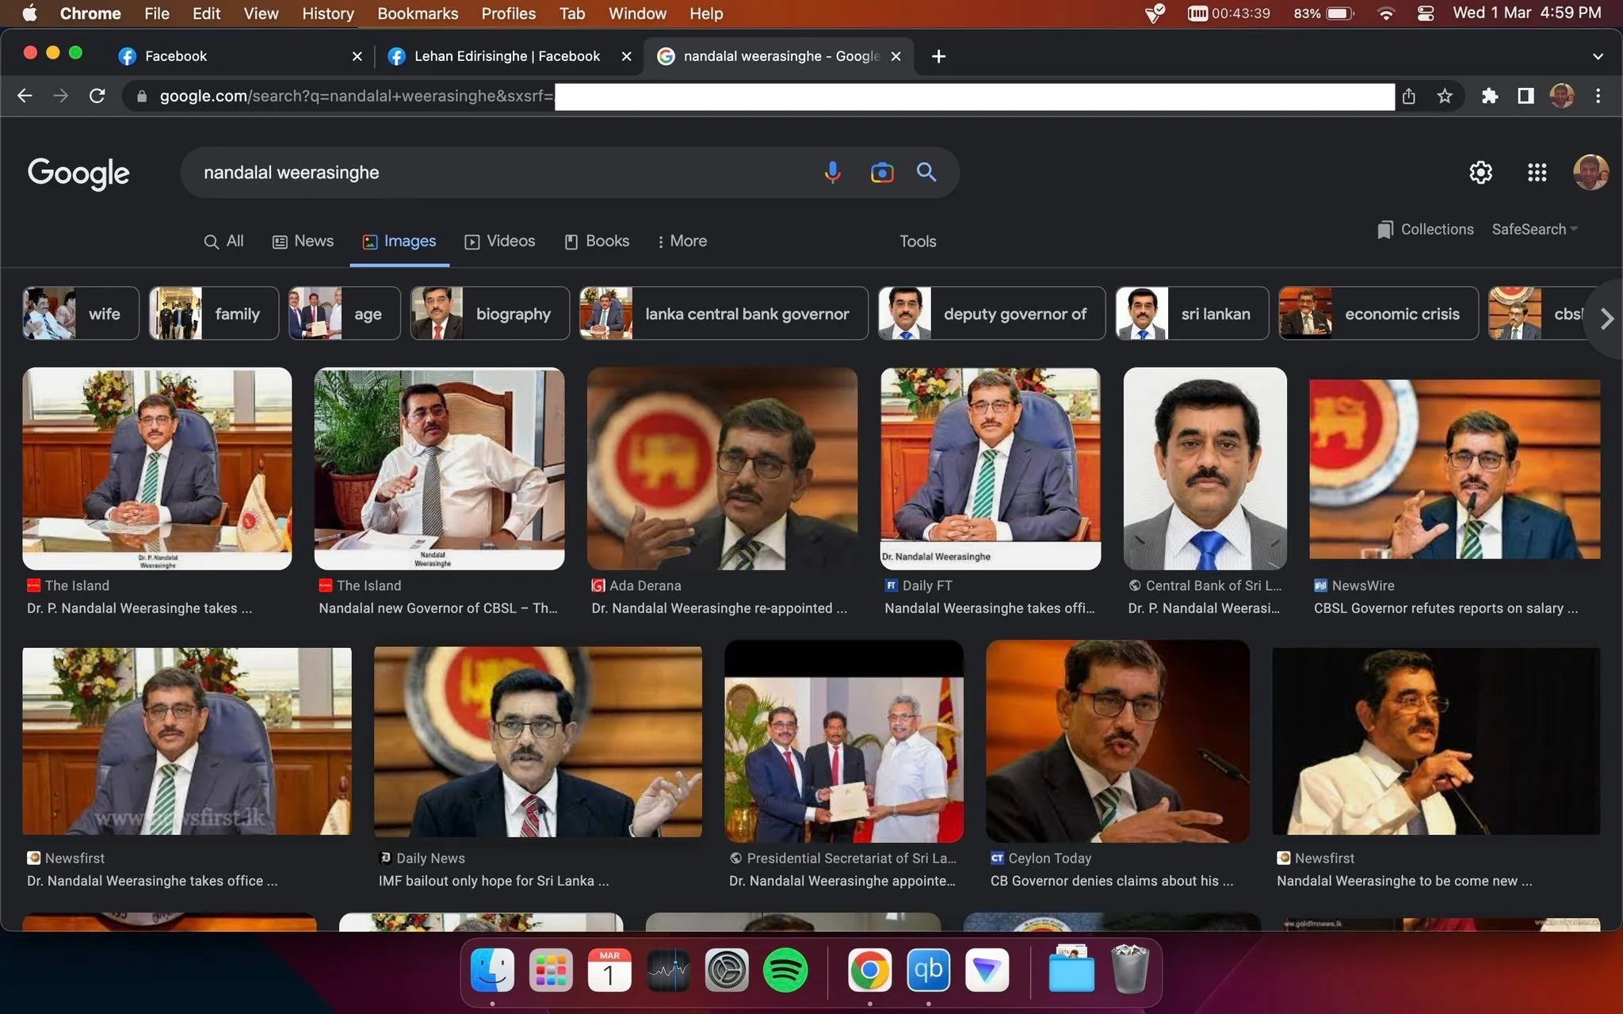1623x1014 pixels.
Task: Click the blue magnifier search button
Action: [x=926, y=172]
